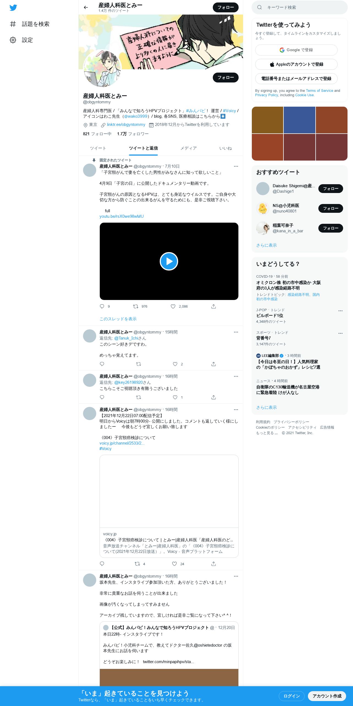Reply to pinned tweet with 9 replies
The height and width of the screenshot is (706, 353).
tap(104, 306)
